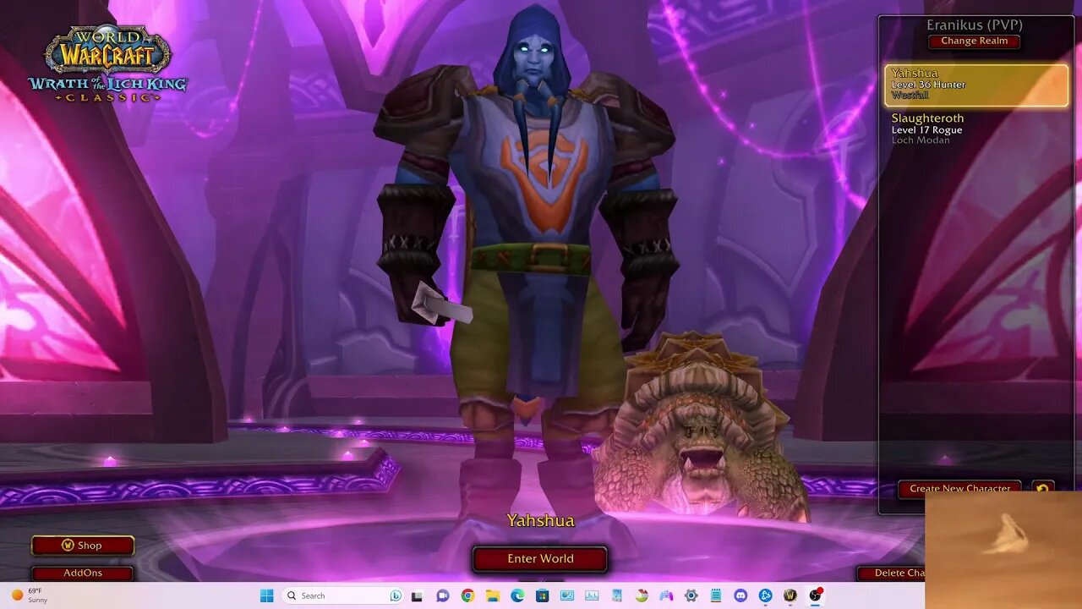Open Discord from the taskbar
Viewport: 1082px width, 609px height.
point(740,595)
